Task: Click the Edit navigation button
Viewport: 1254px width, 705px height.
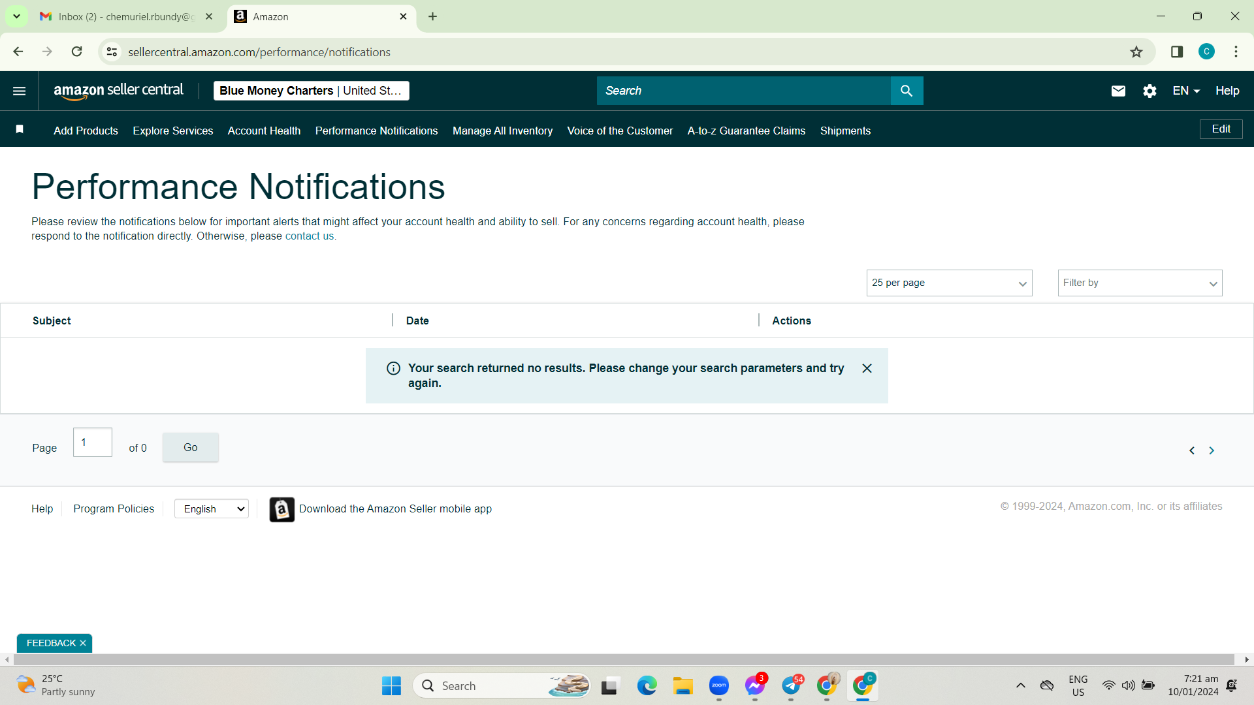Action: click(1221, 129)
